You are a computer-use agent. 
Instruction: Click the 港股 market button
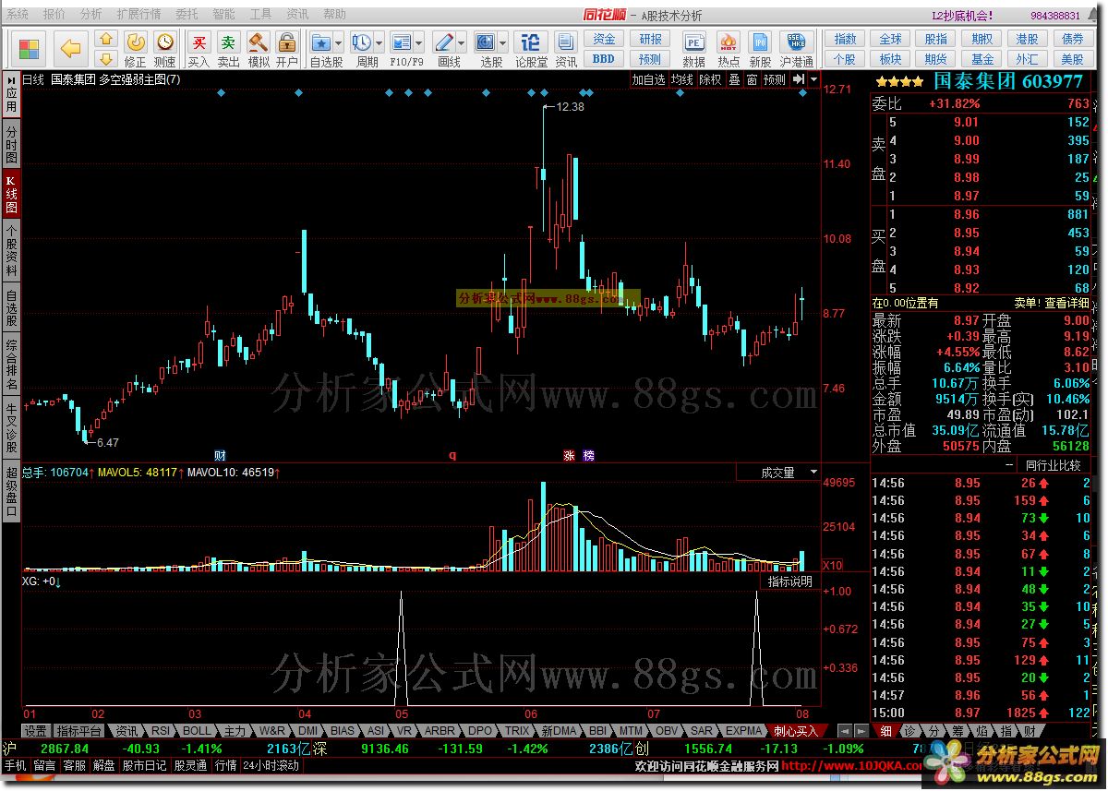1027,39
